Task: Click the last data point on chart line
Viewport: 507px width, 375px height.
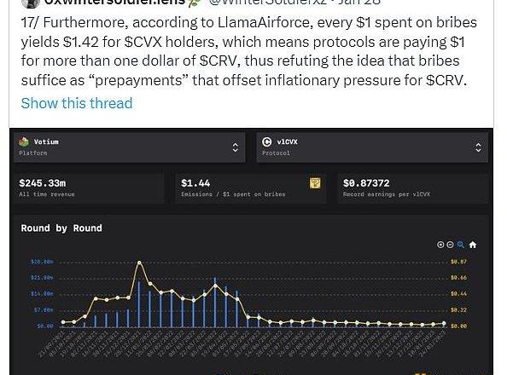Action: pyautogui.click(x=444, y=323)
